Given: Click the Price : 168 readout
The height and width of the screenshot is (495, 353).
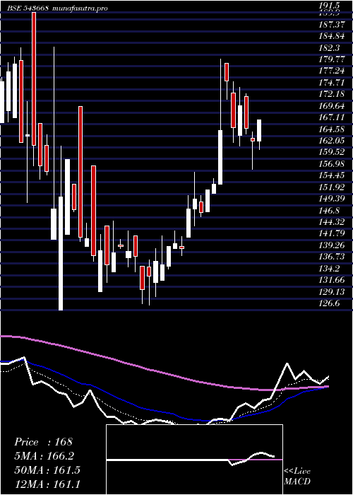Looking at the screenshot, I should [x=44, y=442].
